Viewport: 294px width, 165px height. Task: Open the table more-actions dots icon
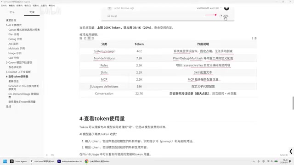(252, 38)
